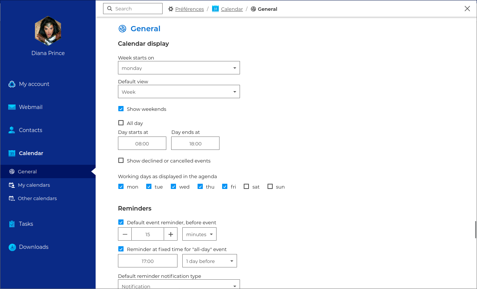The width and height of the screenshot is (477, 289).
Task: Expand the Week starts on dropdown
Action: point(179,68)
